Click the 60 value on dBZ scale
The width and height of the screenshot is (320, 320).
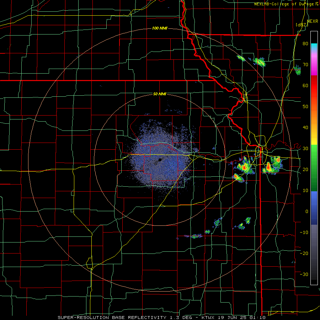(x=305, y=85)
